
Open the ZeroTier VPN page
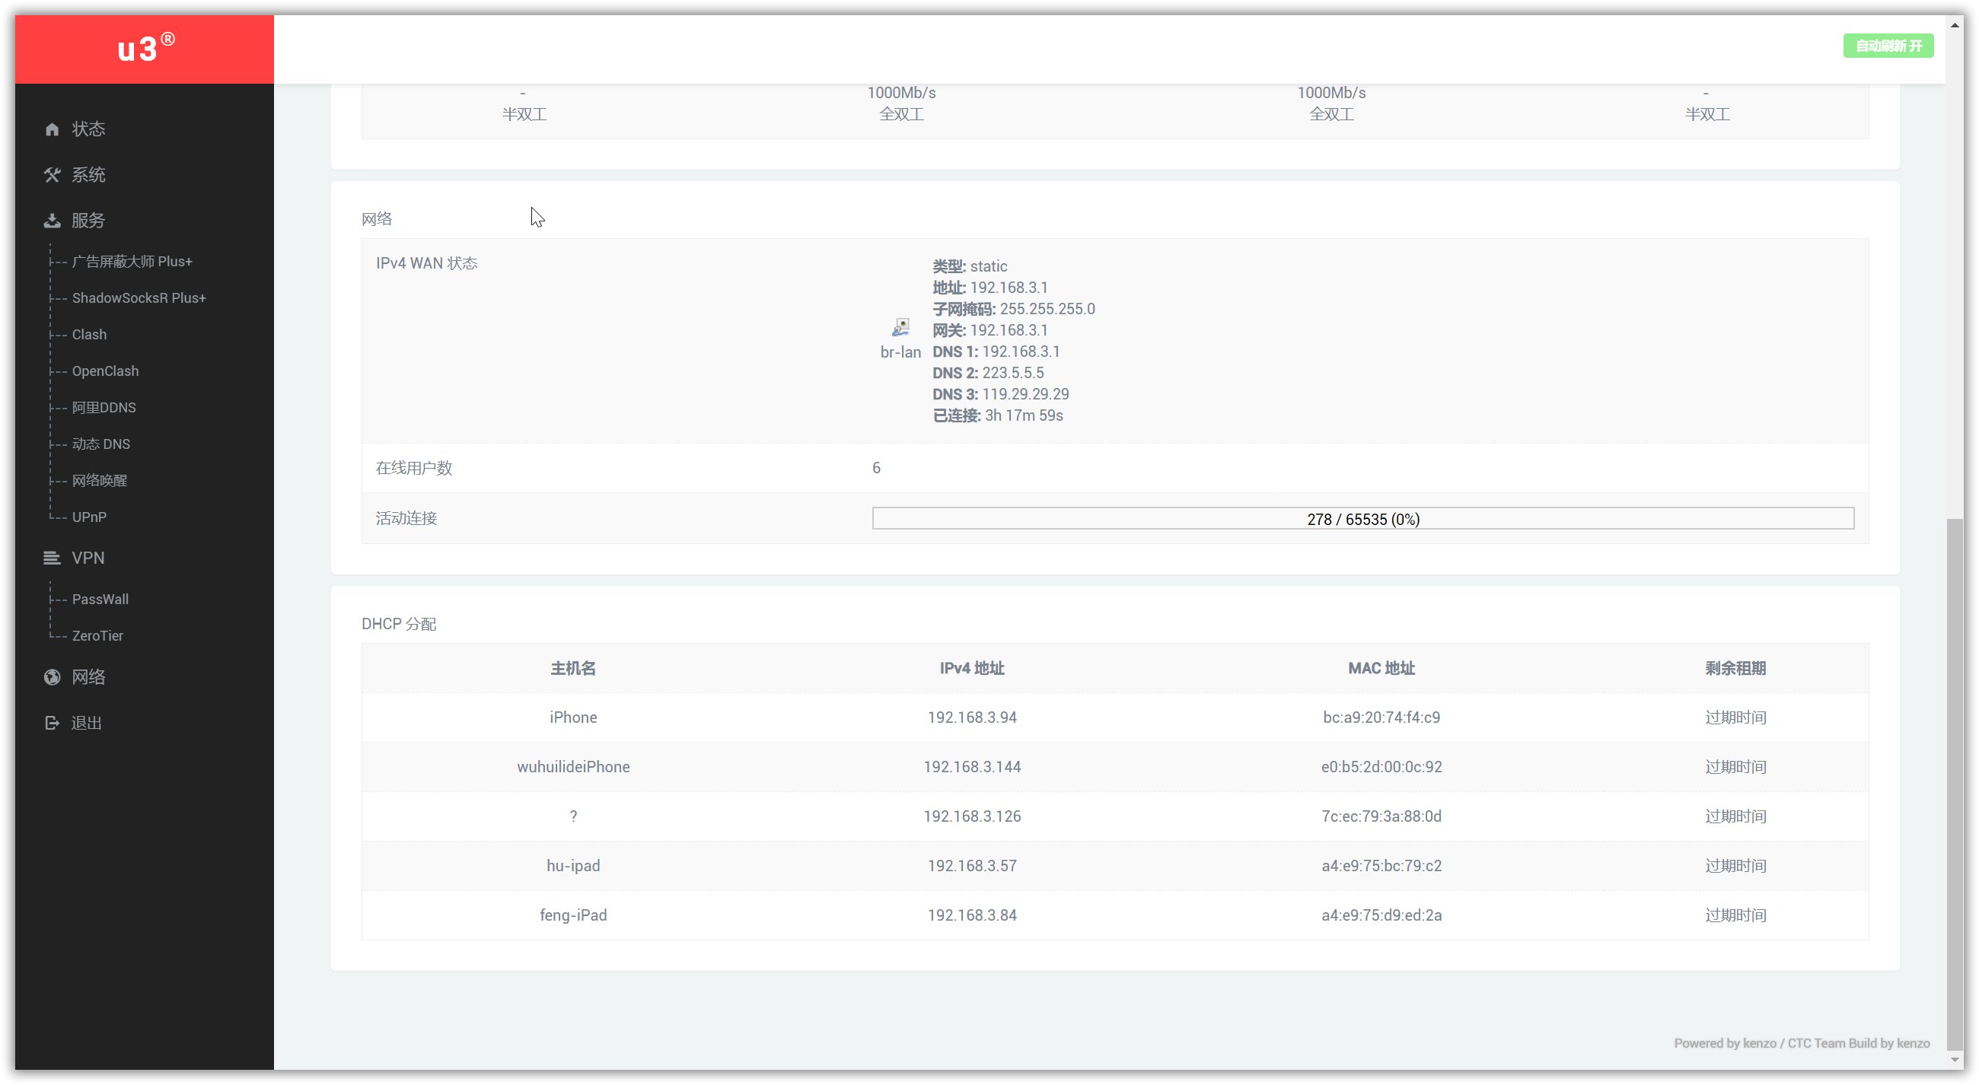tap(97, 637)
